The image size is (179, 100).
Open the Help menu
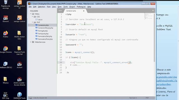click(89, 7)
